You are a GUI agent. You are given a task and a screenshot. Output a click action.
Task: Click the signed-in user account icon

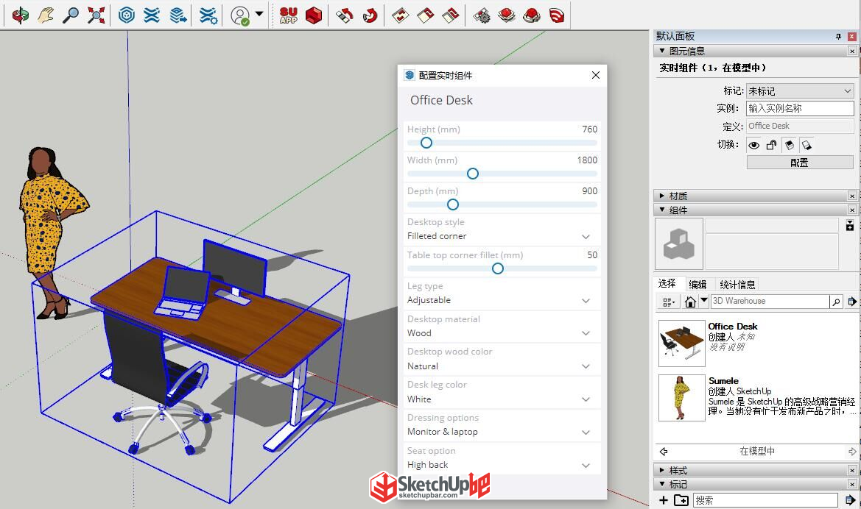(240, 15)
